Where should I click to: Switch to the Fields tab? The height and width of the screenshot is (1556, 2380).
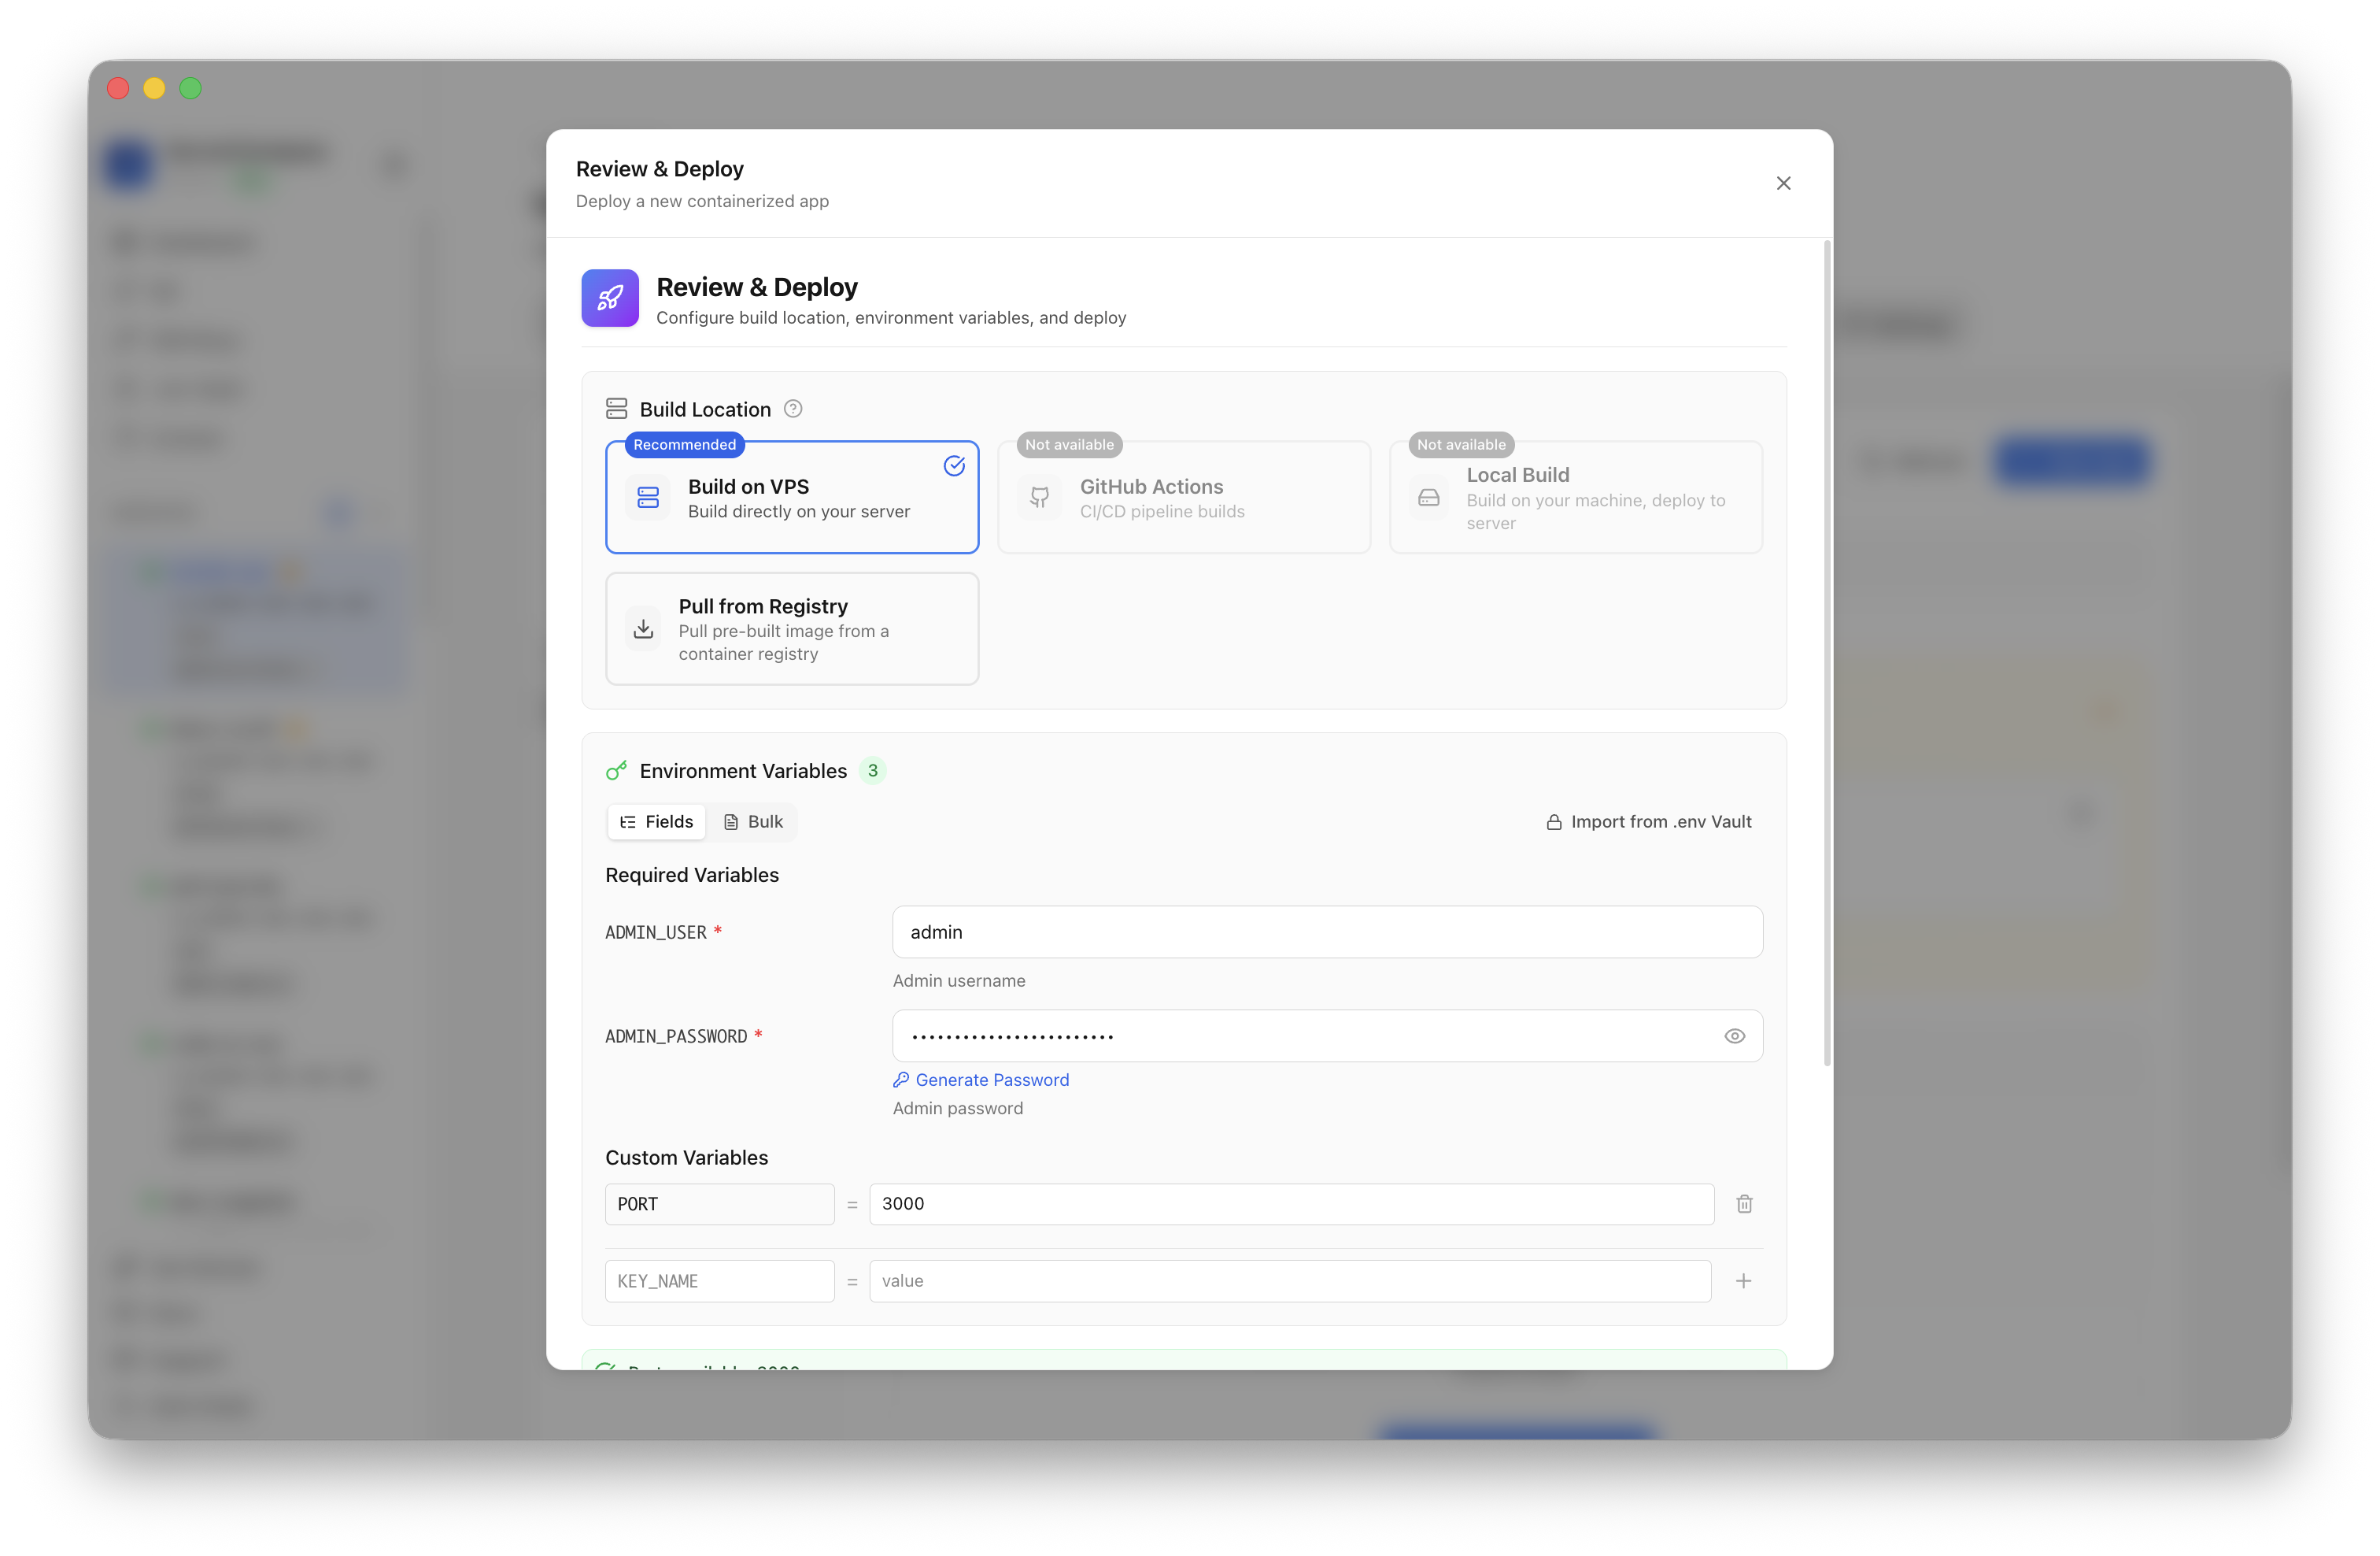click(x=656, y=821)
